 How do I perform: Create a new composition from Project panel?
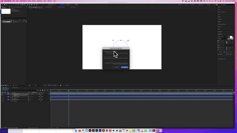click(6, 85)
